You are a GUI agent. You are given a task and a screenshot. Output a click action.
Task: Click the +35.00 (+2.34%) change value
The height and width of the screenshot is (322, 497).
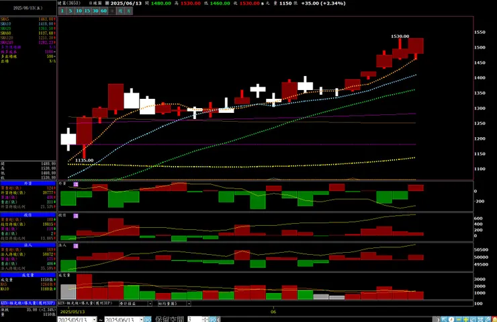tap(323, 3)
